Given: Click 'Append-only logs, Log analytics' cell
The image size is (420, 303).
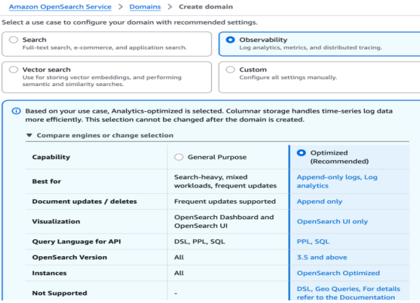Looking at the screenshot, I should [337, 181].
